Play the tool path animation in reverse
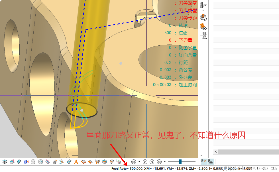Image resolution: width=279 pixels, height=172 pixels. (x=152, y=162)
